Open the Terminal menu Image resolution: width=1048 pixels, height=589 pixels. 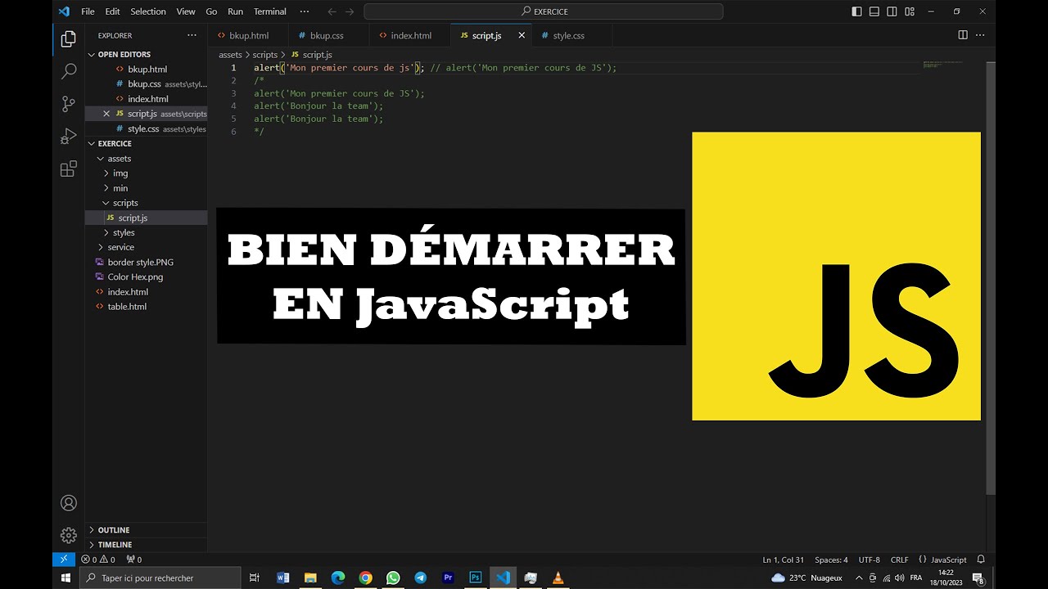[x=270, y=11]
